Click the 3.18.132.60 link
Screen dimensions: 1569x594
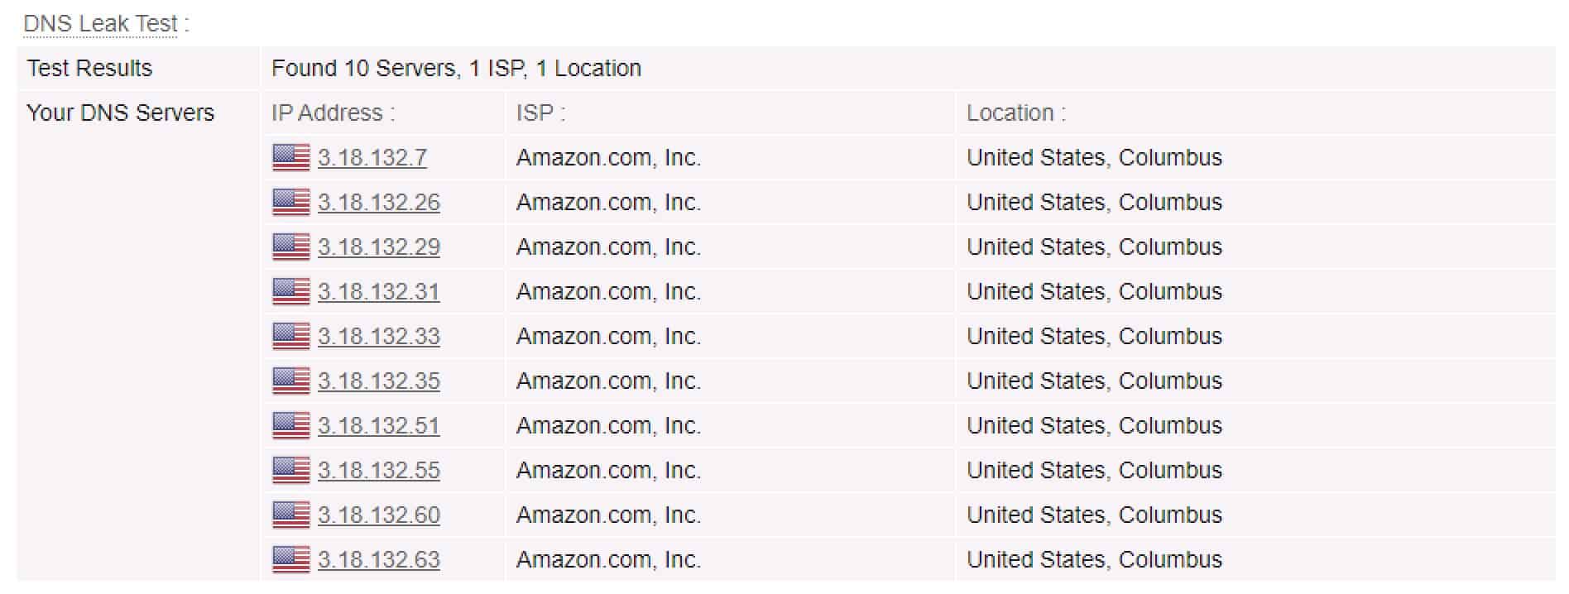click(x=379, y=515)
